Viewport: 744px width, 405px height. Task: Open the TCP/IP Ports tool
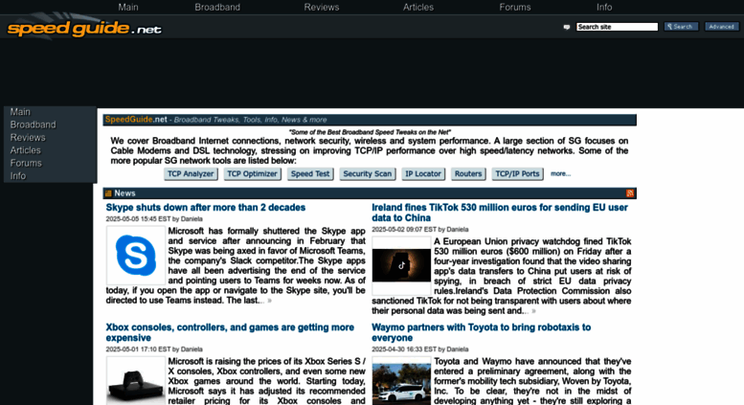pos(517,174)
